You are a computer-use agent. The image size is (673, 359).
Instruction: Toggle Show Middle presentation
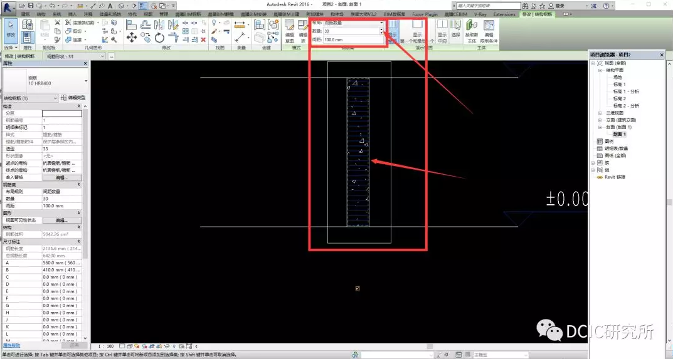coord(442,31)
